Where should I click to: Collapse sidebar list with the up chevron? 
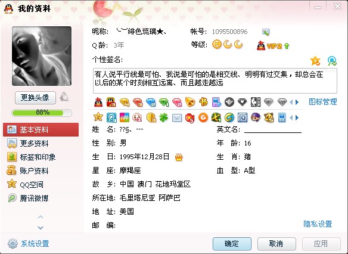pyautogui.click(x=41, y=217)
